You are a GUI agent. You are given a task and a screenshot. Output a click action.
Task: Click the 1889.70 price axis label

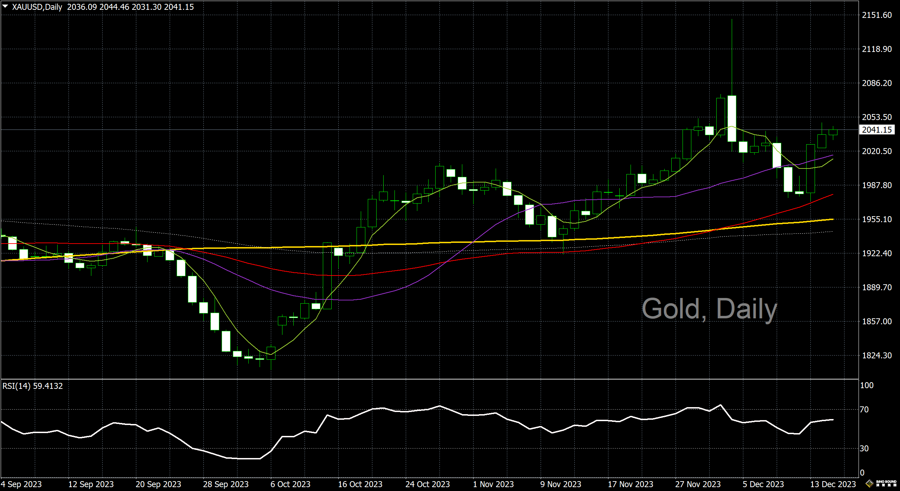click(877, 287)
